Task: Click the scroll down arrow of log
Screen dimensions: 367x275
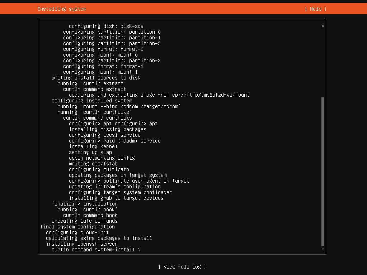Action: (x=323, y=249)
